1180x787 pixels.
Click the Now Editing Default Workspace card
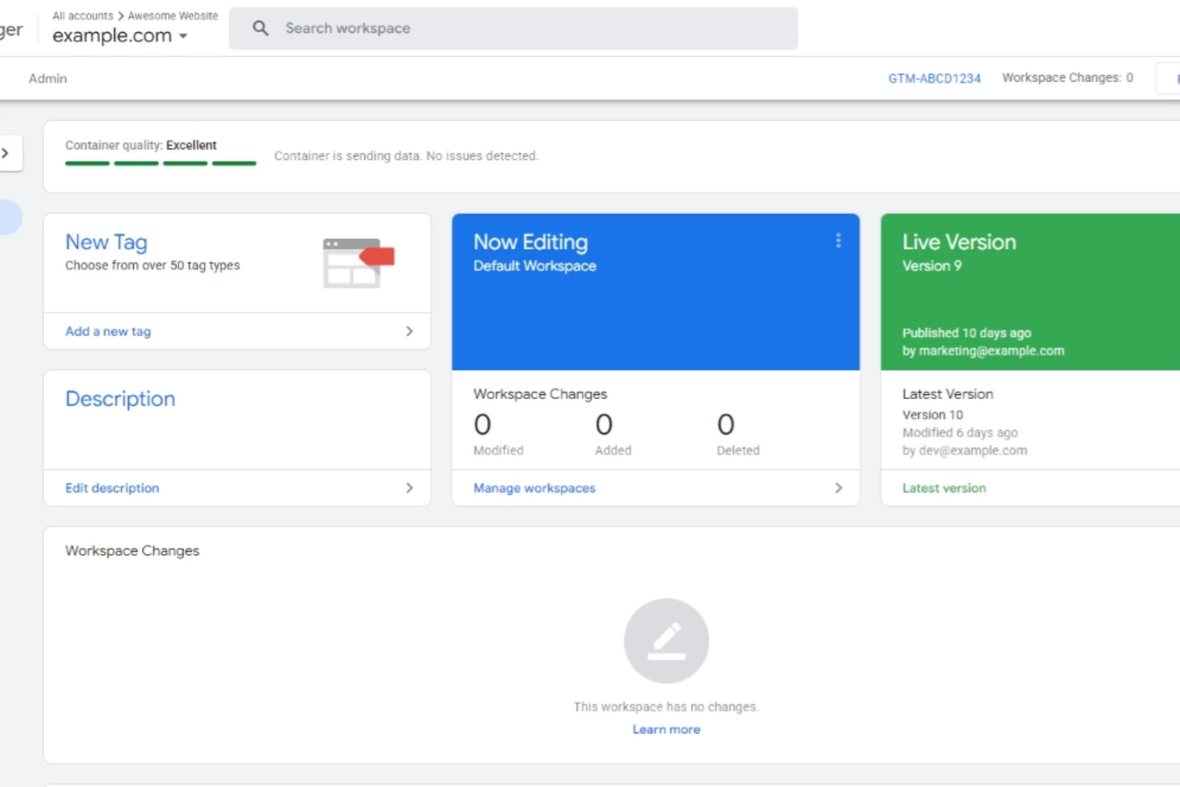(655, 292)
